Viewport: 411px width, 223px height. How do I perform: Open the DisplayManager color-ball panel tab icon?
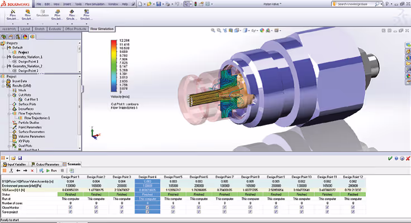coord(25,37)
